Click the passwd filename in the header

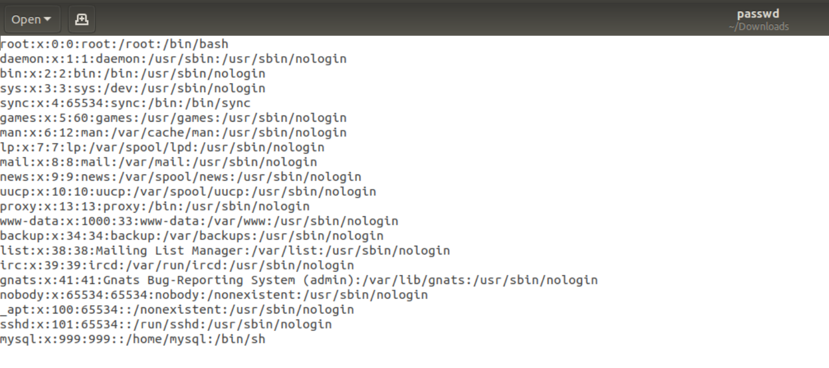point(758,14)
